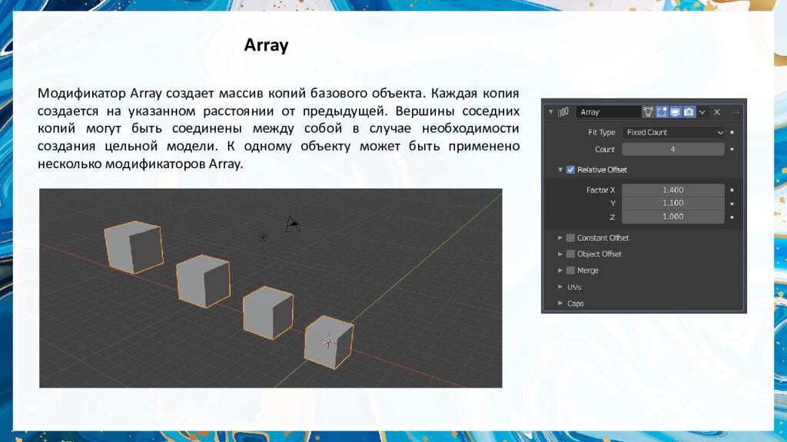
Task: Enable the Merge checkbox
Action: point(570,270)
